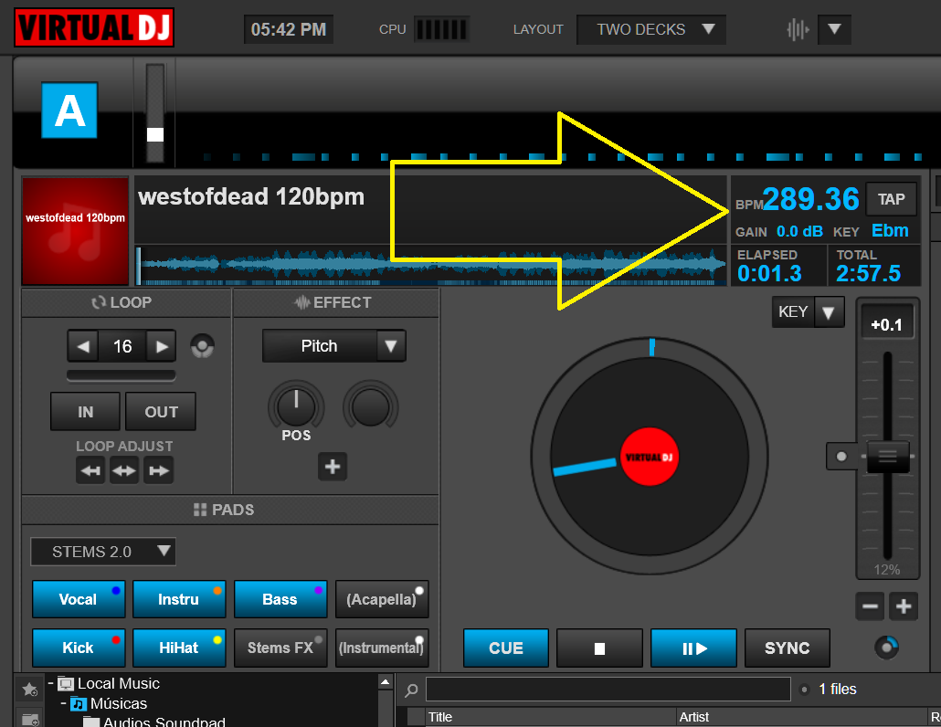Screen dimensions: 941x727
Task: Toggle the (Instrumental) pad
Action: 382,648
